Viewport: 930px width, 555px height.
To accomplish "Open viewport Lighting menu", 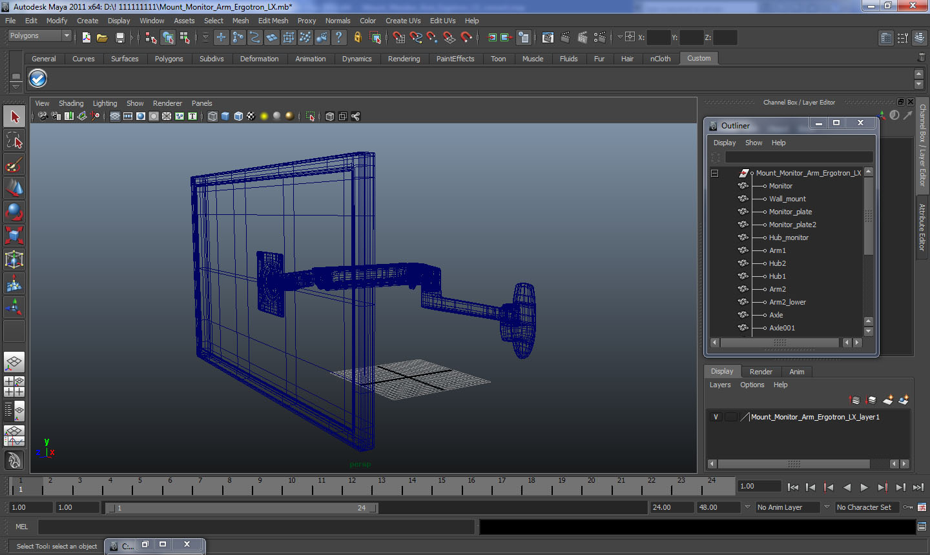I will pyautogui.click(x=105, y=103).
